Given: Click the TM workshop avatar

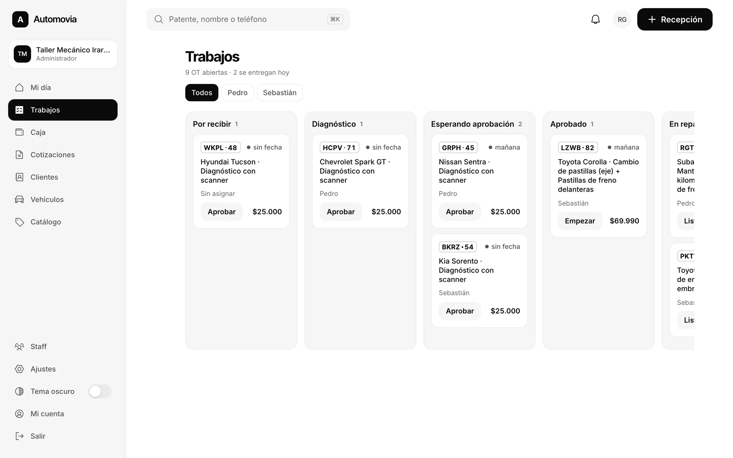Looking at the screenshot, I should pyautogui.click(x=22, y=54).
